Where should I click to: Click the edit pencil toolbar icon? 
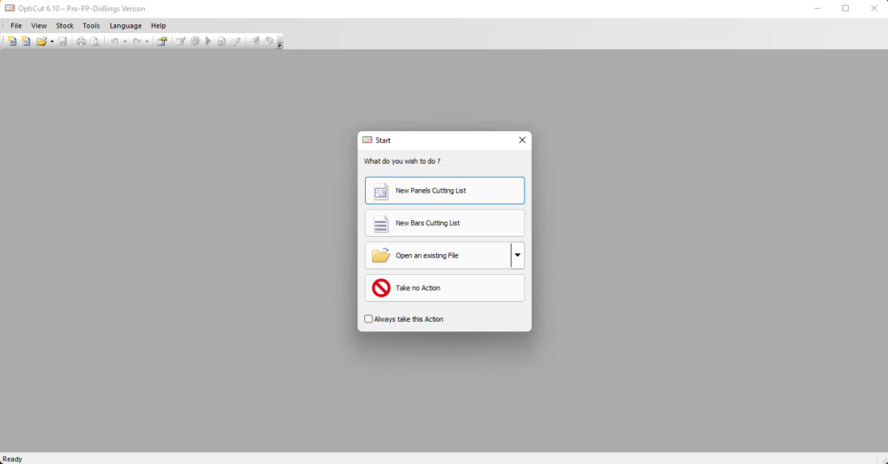pos(180,42)
